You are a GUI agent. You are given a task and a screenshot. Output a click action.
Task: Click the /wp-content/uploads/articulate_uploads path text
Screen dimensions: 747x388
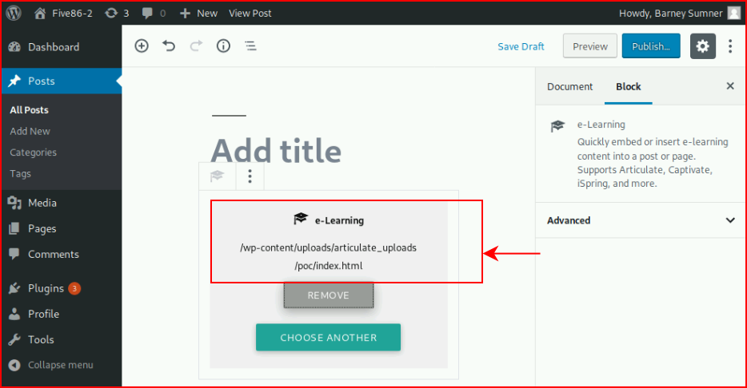tap(328, 247)
